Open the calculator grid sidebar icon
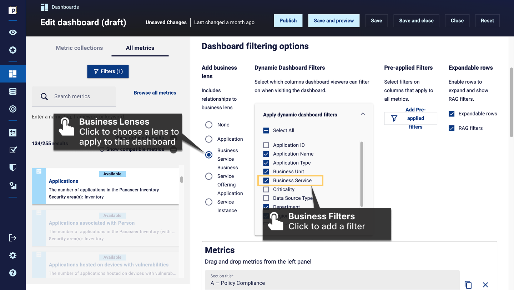The image size is (514, 290). click(13, 133)
